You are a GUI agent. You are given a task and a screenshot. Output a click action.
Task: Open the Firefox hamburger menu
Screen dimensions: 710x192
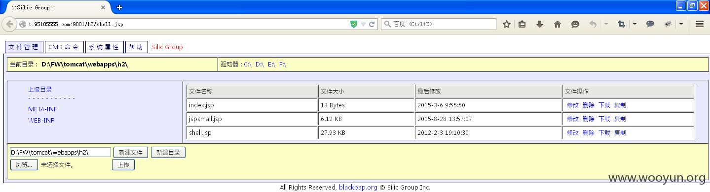pos(699,24)
